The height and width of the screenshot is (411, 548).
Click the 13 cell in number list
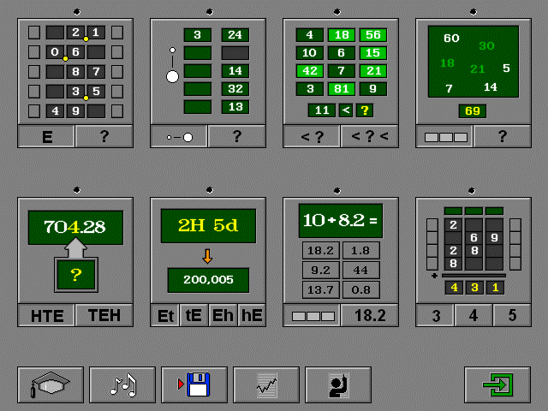(x=235, y=107)
